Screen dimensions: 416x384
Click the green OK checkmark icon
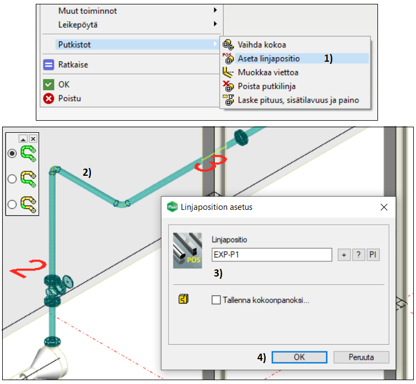48,85
